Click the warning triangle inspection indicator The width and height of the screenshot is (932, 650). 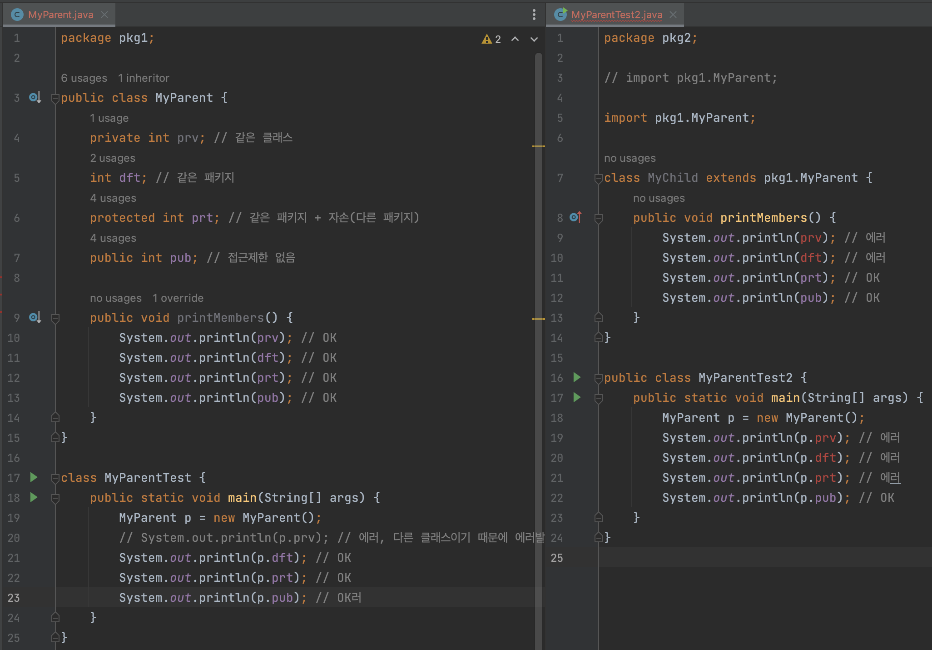click(487, 39)
